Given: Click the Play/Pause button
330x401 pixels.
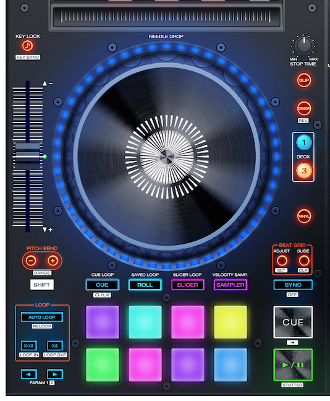Looking at the screenshot, I should coord(293,364).
